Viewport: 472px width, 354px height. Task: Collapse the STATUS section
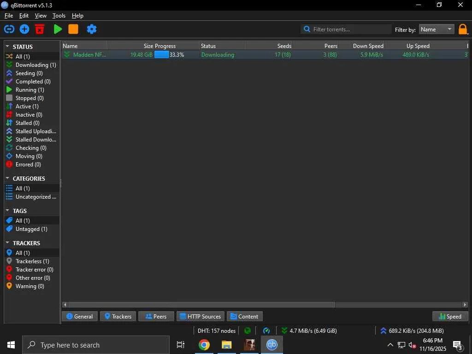point(7,47)
